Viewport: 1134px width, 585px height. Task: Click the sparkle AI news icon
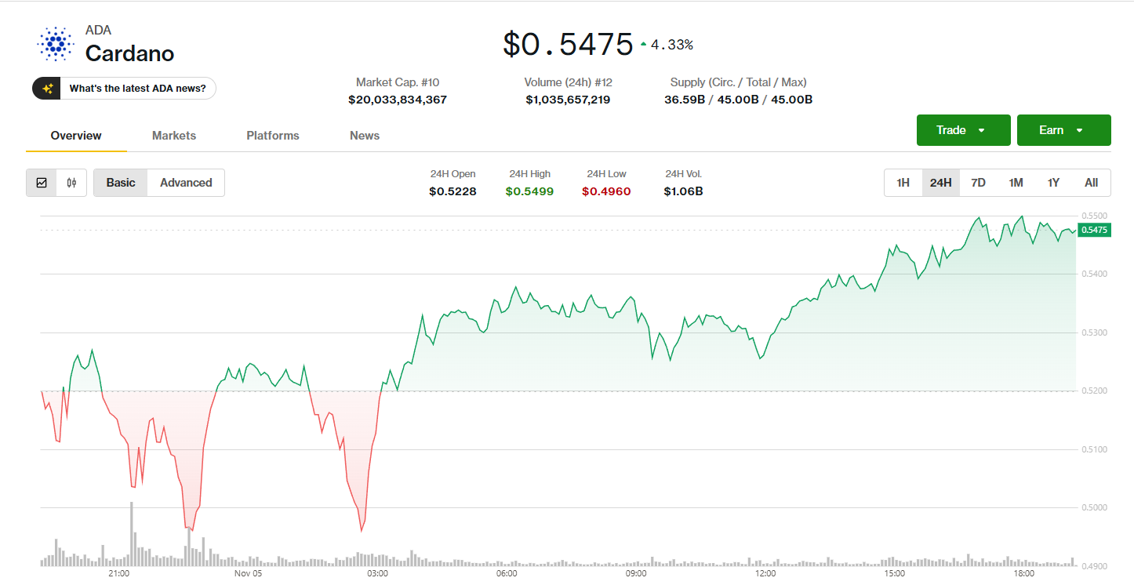point(47,89)
